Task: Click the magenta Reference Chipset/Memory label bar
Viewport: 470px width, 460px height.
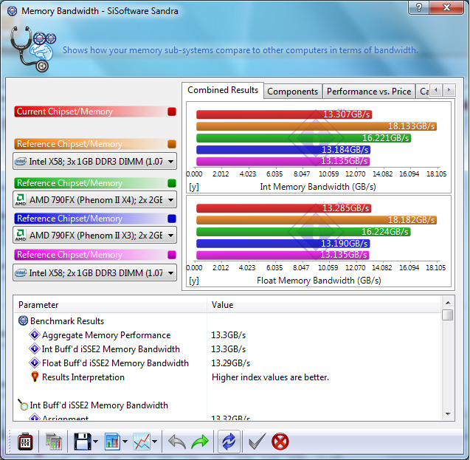Action: [91, 255]
